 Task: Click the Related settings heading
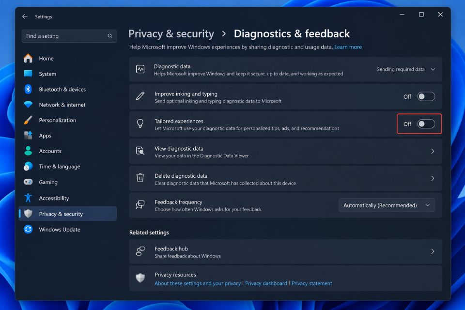tap(149, 232)
